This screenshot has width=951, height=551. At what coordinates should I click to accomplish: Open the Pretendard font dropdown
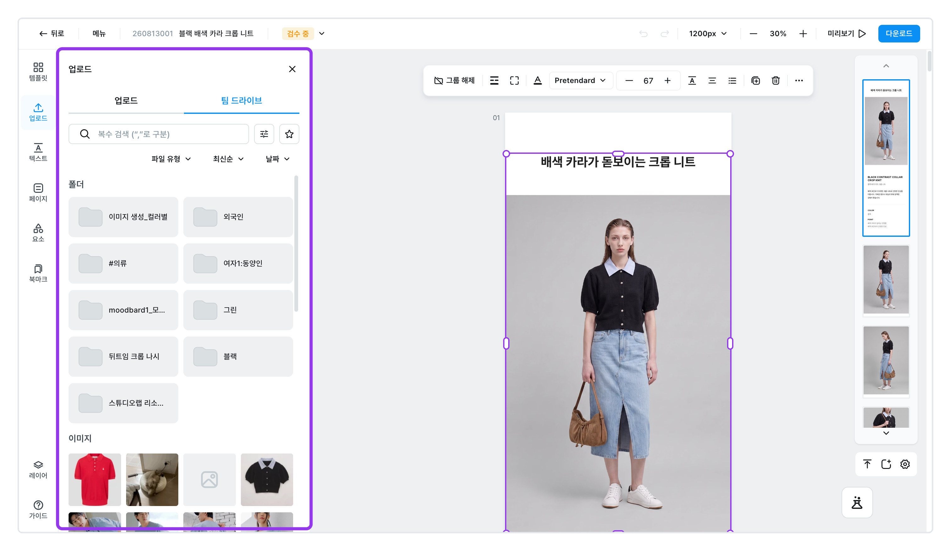click(x=581, y=81)
